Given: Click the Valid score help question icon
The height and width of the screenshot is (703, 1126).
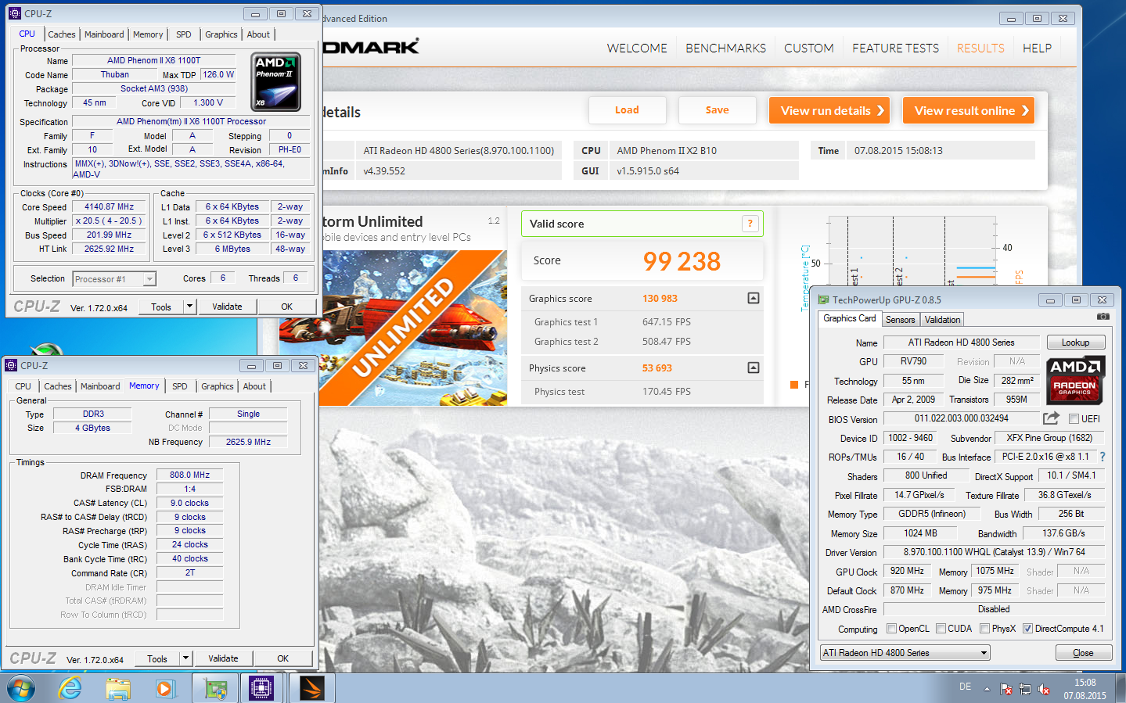Looking at the screenshot, I should 750,224.
